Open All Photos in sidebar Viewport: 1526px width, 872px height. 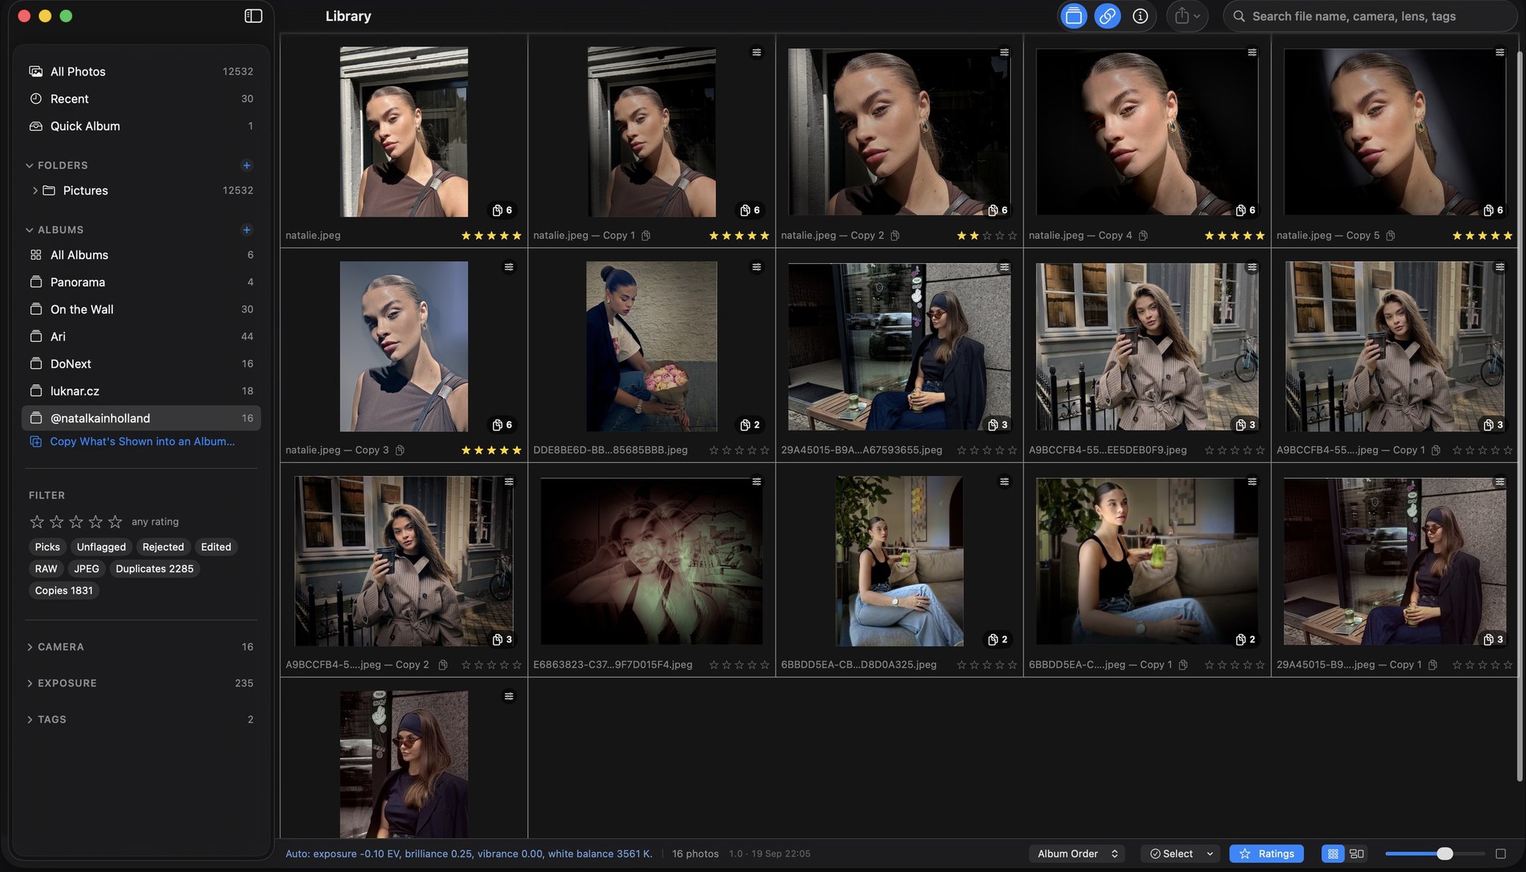[x=141, y=72]
